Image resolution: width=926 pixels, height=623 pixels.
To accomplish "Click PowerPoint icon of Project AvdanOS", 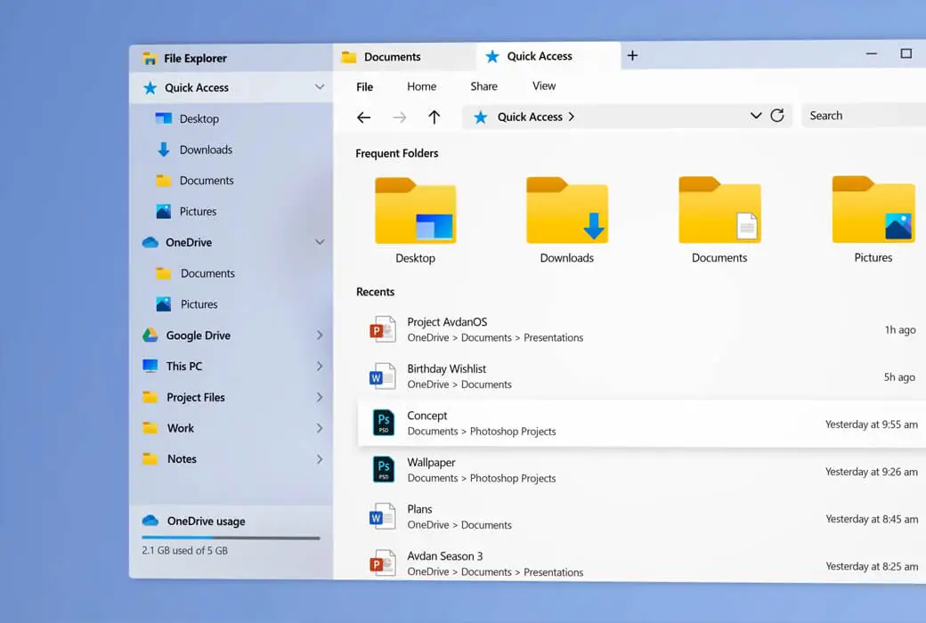I will click(x=382, y=329).
